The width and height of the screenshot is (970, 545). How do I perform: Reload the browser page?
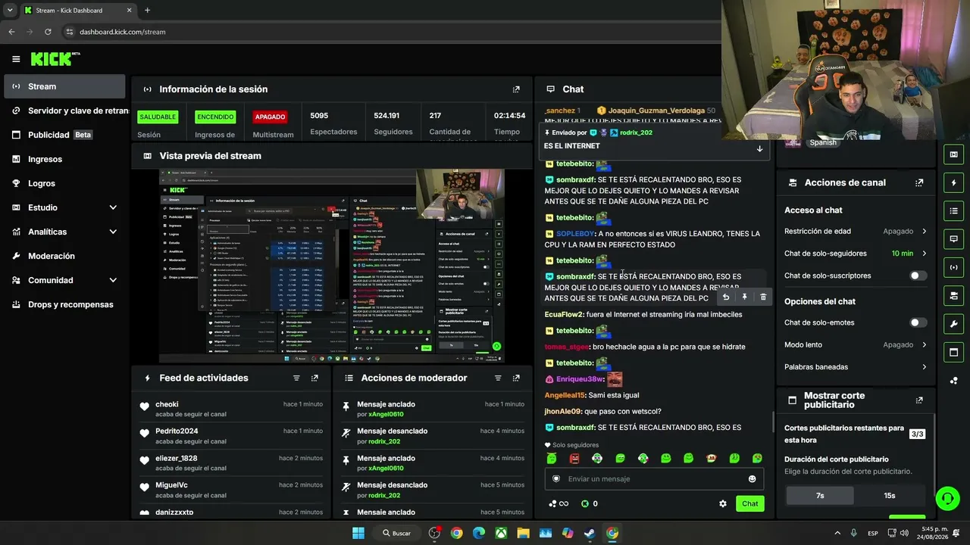pos(48,32)
